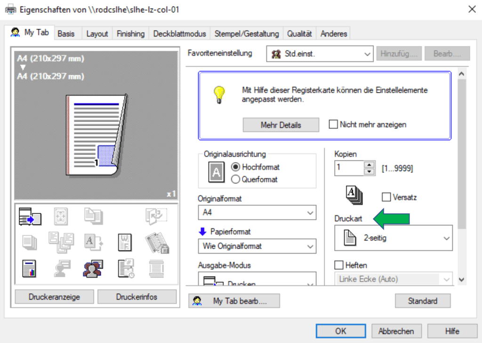
Task: Click the W F font settings icon
Action: (125, 242)
